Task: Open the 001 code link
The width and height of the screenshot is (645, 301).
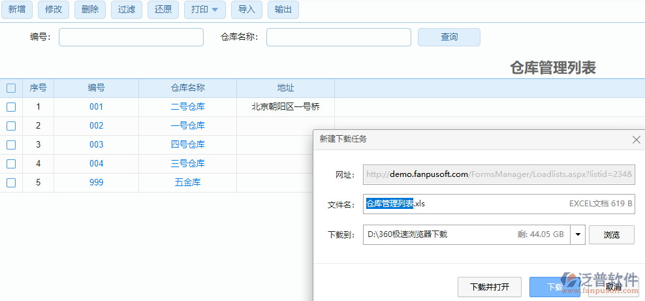Action: click(96, 107)
